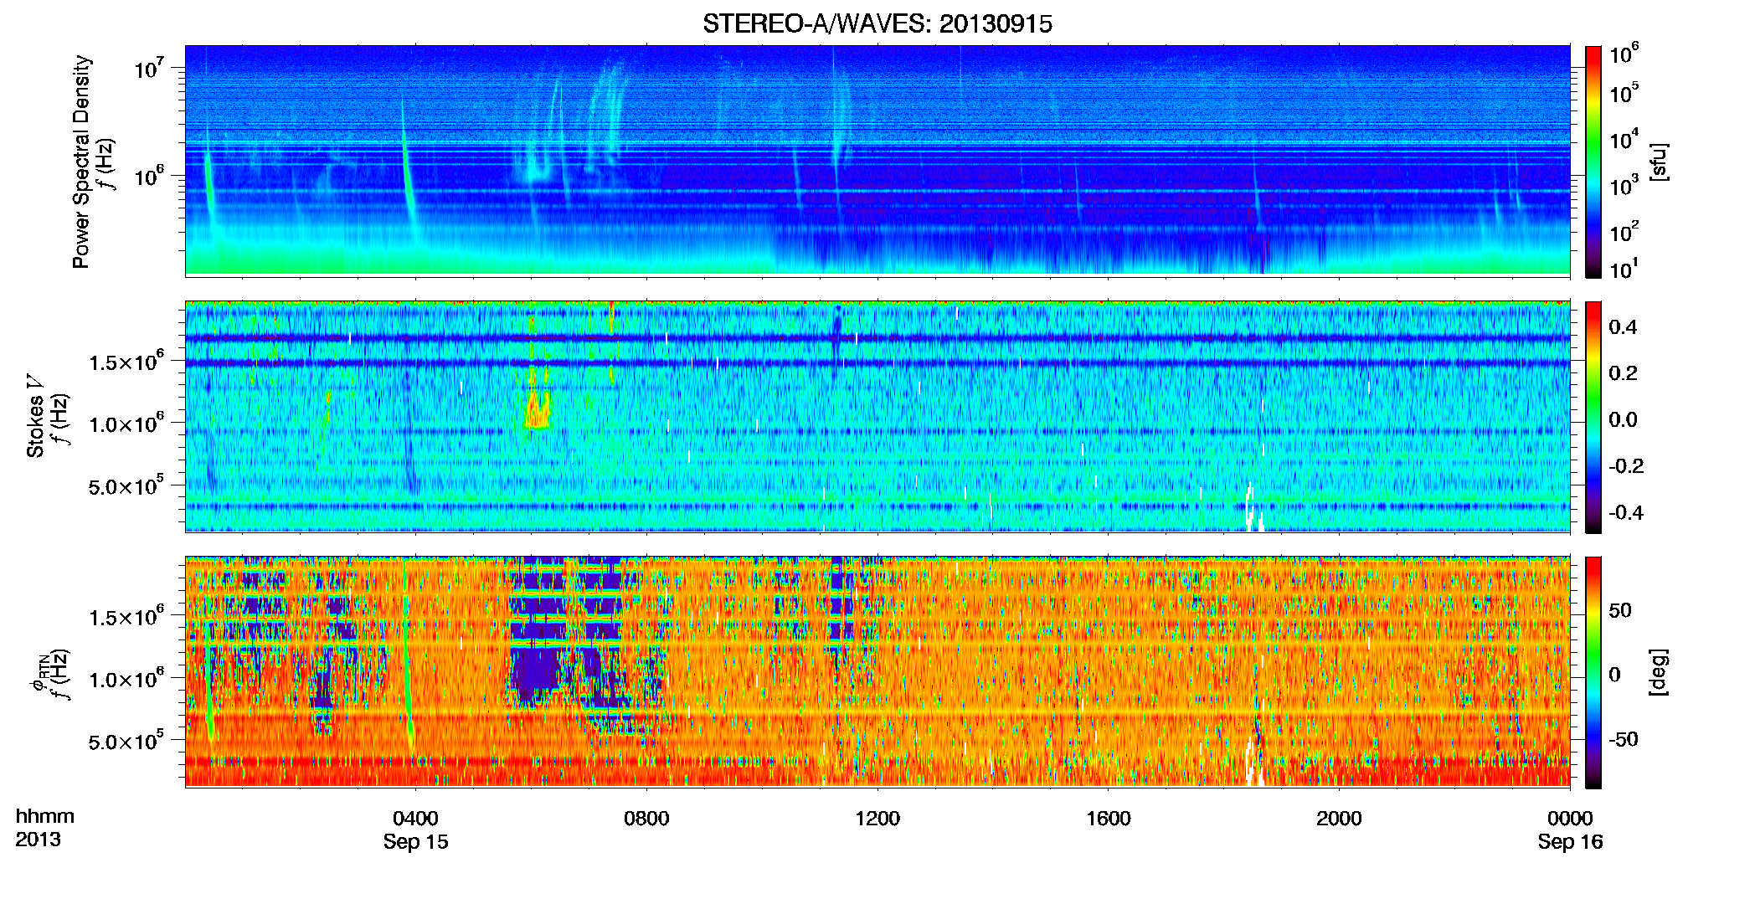Click the 10^1 color bar label
1755x904 pixels.
coord(1624,269)
